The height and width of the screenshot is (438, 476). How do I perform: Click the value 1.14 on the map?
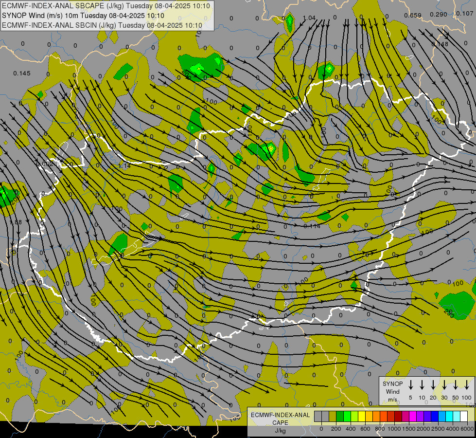tap(124, 165)
